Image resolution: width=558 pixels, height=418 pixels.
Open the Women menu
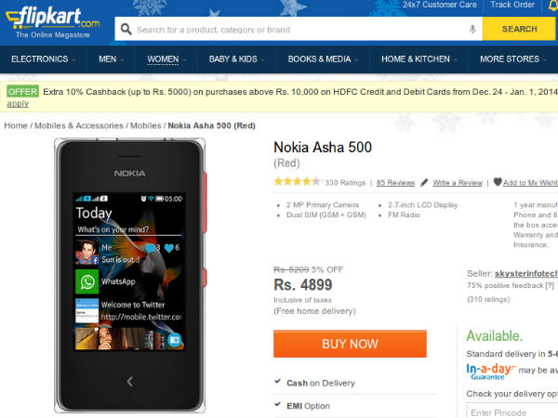(x=166, y=59)
